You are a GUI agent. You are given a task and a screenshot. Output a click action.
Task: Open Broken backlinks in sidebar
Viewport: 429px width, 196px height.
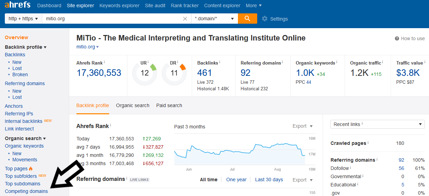pos(20,74)
